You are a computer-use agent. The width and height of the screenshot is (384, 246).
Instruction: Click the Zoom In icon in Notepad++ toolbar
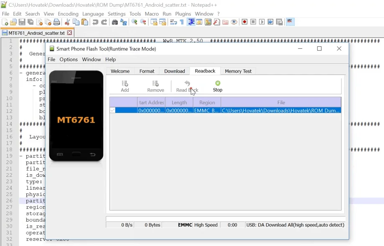[x=134, y=22]
